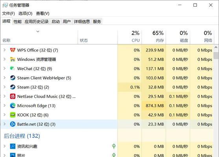This screenshot has height=157, width=219.
Task: Expand the Steam (32 位) process group
Action: [4, 87]
